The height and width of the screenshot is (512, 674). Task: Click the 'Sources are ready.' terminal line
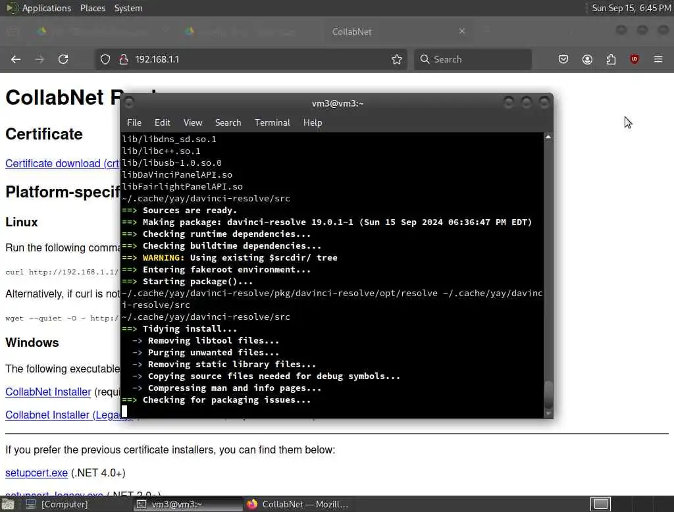pos(190,210)
